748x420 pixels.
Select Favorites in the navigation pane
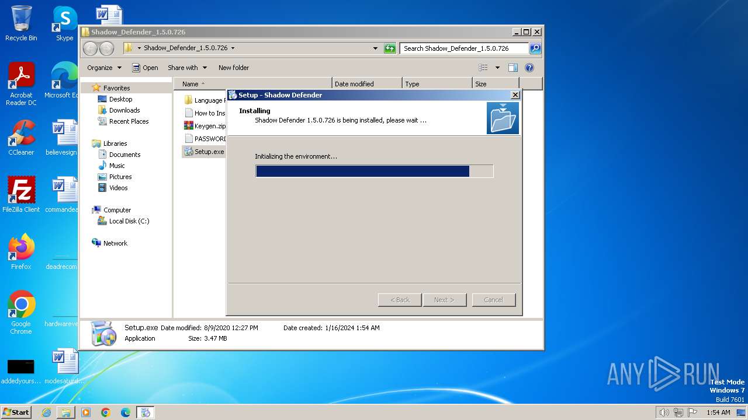point(116,88)
